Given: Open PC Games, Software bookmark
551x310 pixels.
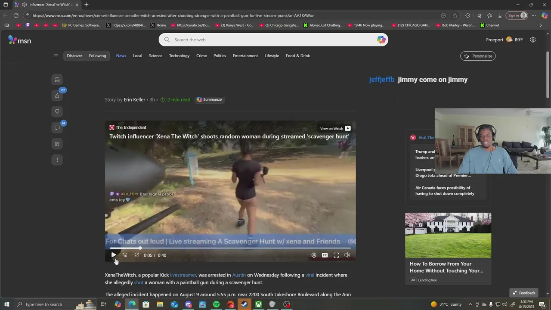Looking at the screenshot, I should point(82,25).
